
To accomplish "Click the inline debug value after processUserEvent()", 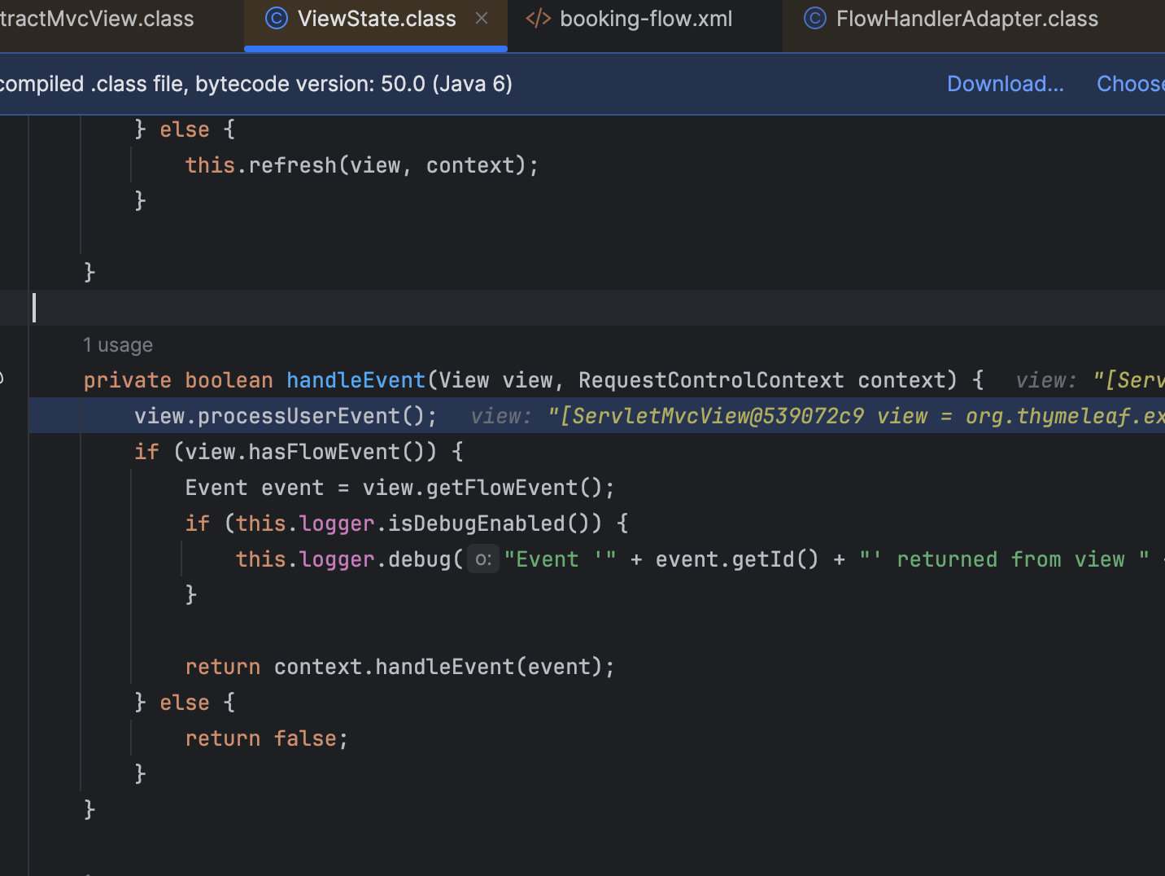I will [818, 416].
